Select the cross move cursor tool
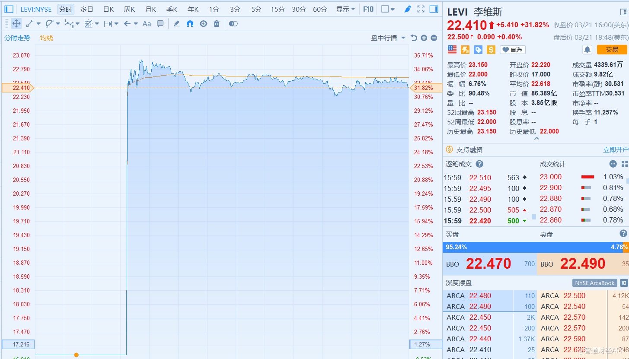Viewport: 629px width, 359px height. click(x=16, y=24)
